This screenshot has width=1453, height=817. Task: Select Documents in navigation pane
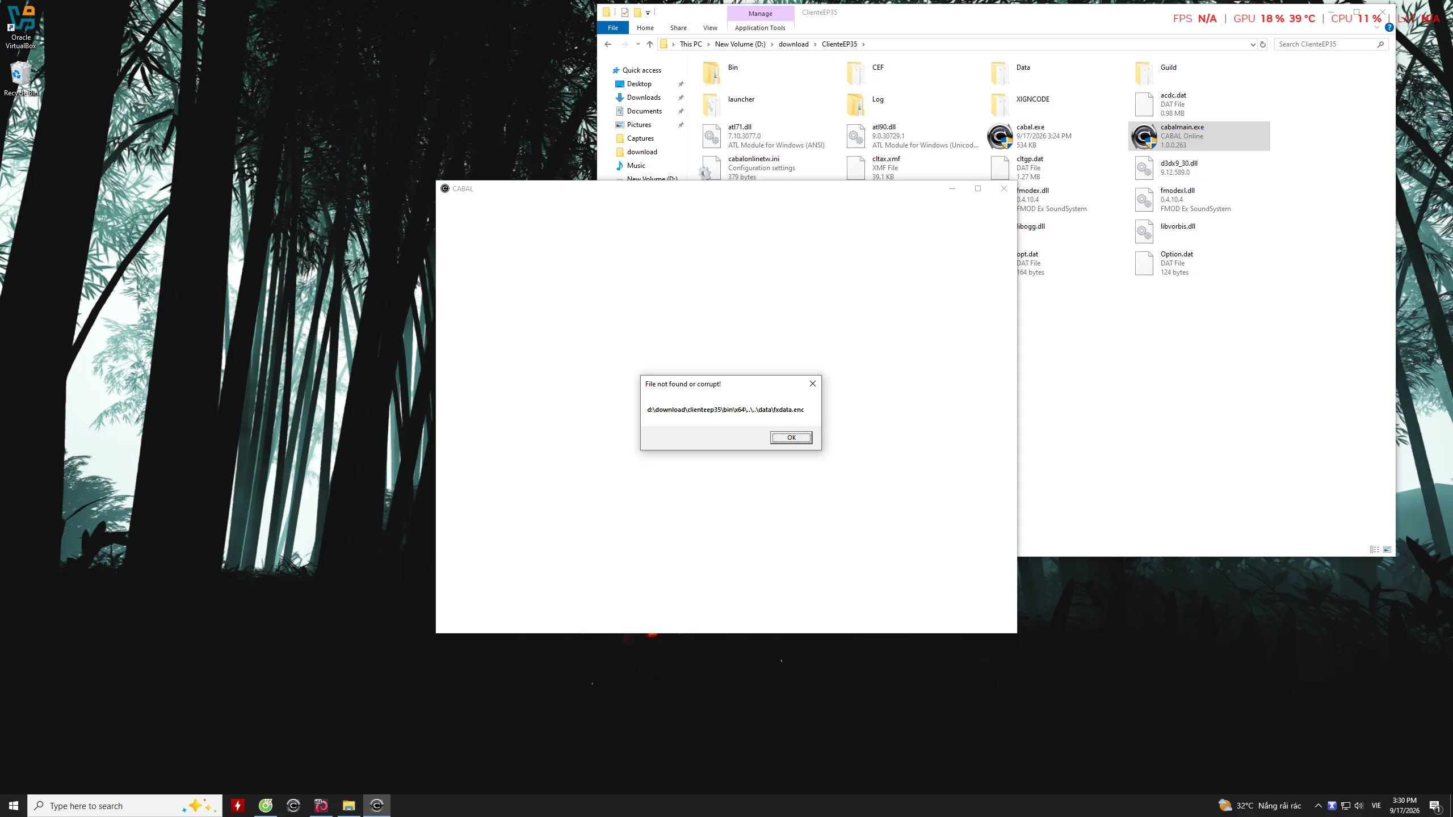[x=644, y=111]
